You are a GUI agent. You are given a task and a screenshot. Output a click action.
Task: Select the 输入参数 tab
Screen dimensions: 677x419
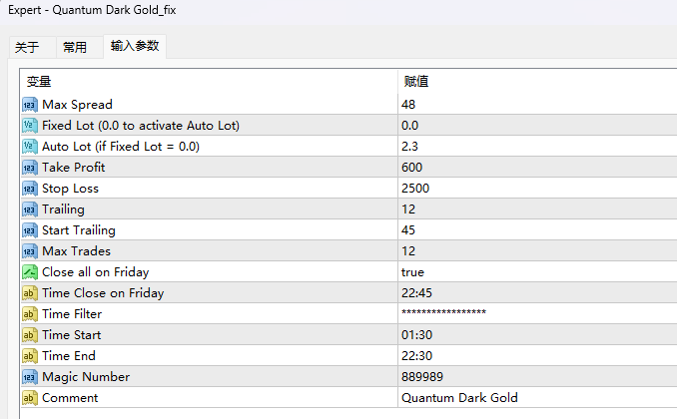(134, 46)
